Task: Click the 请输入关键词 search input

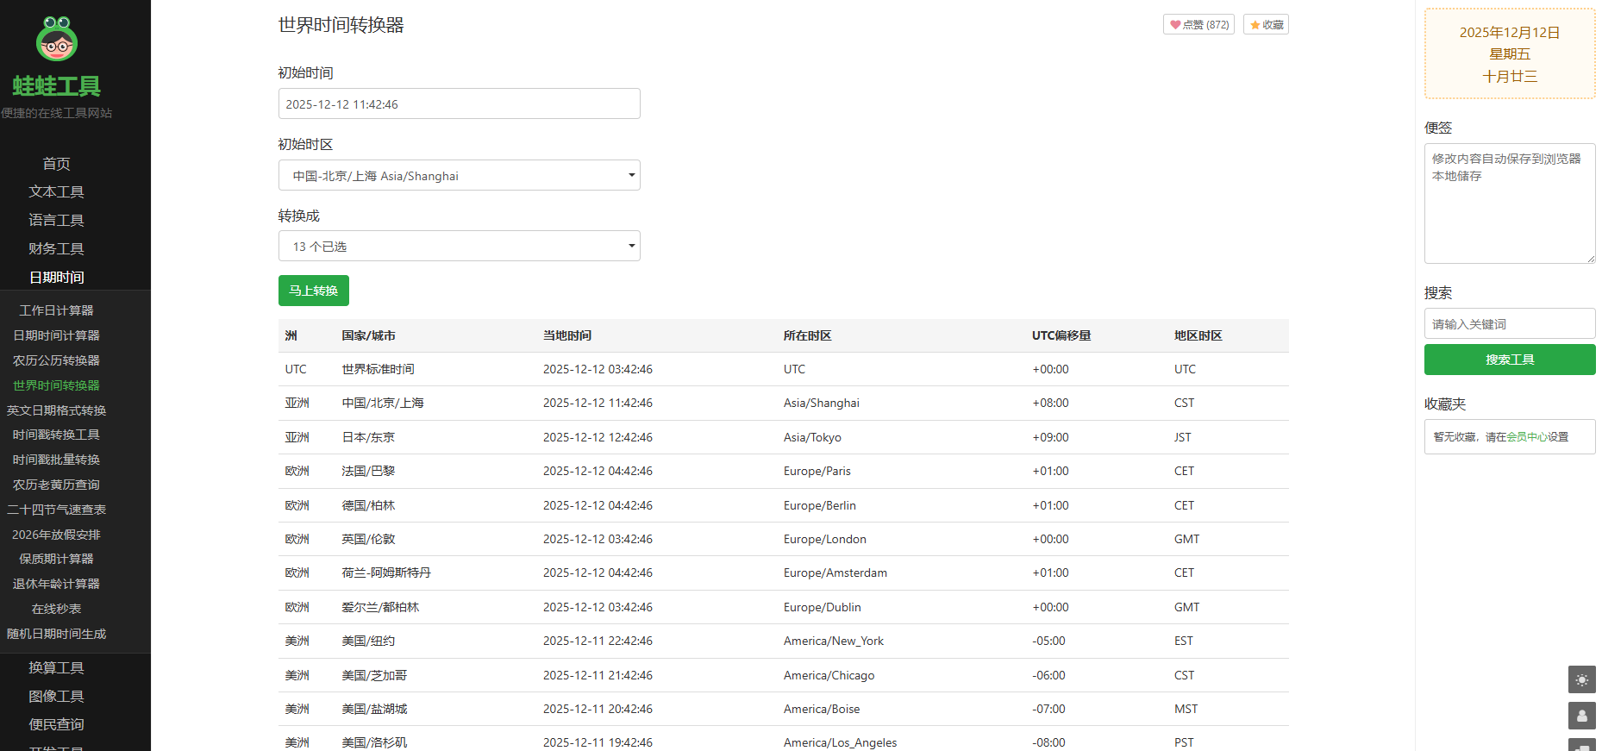Action: (1510, 323)
